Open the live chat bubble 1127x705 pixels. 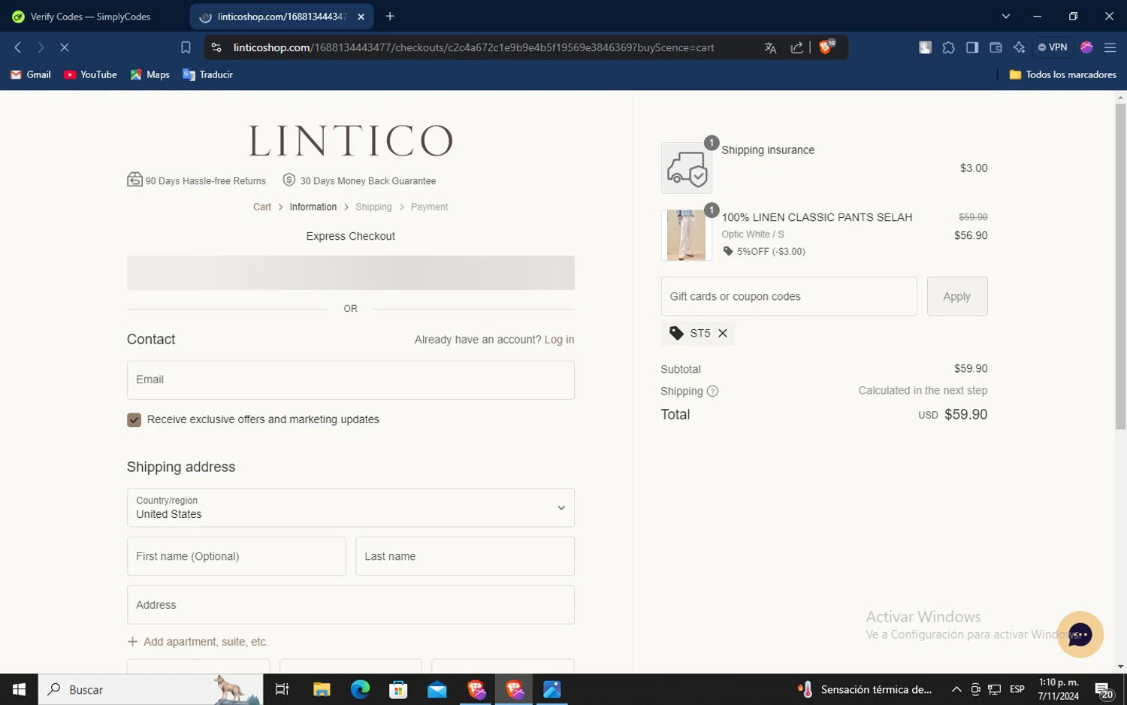(1080, 634)
